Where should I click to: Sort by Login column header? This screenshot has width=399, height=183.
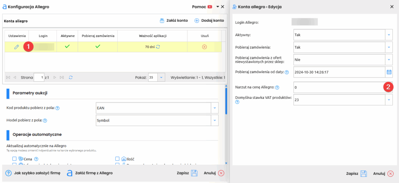pyautogui.click(x=43, y=36)
